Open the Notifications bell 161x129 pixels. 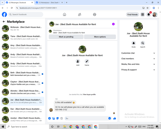(149, 15)
